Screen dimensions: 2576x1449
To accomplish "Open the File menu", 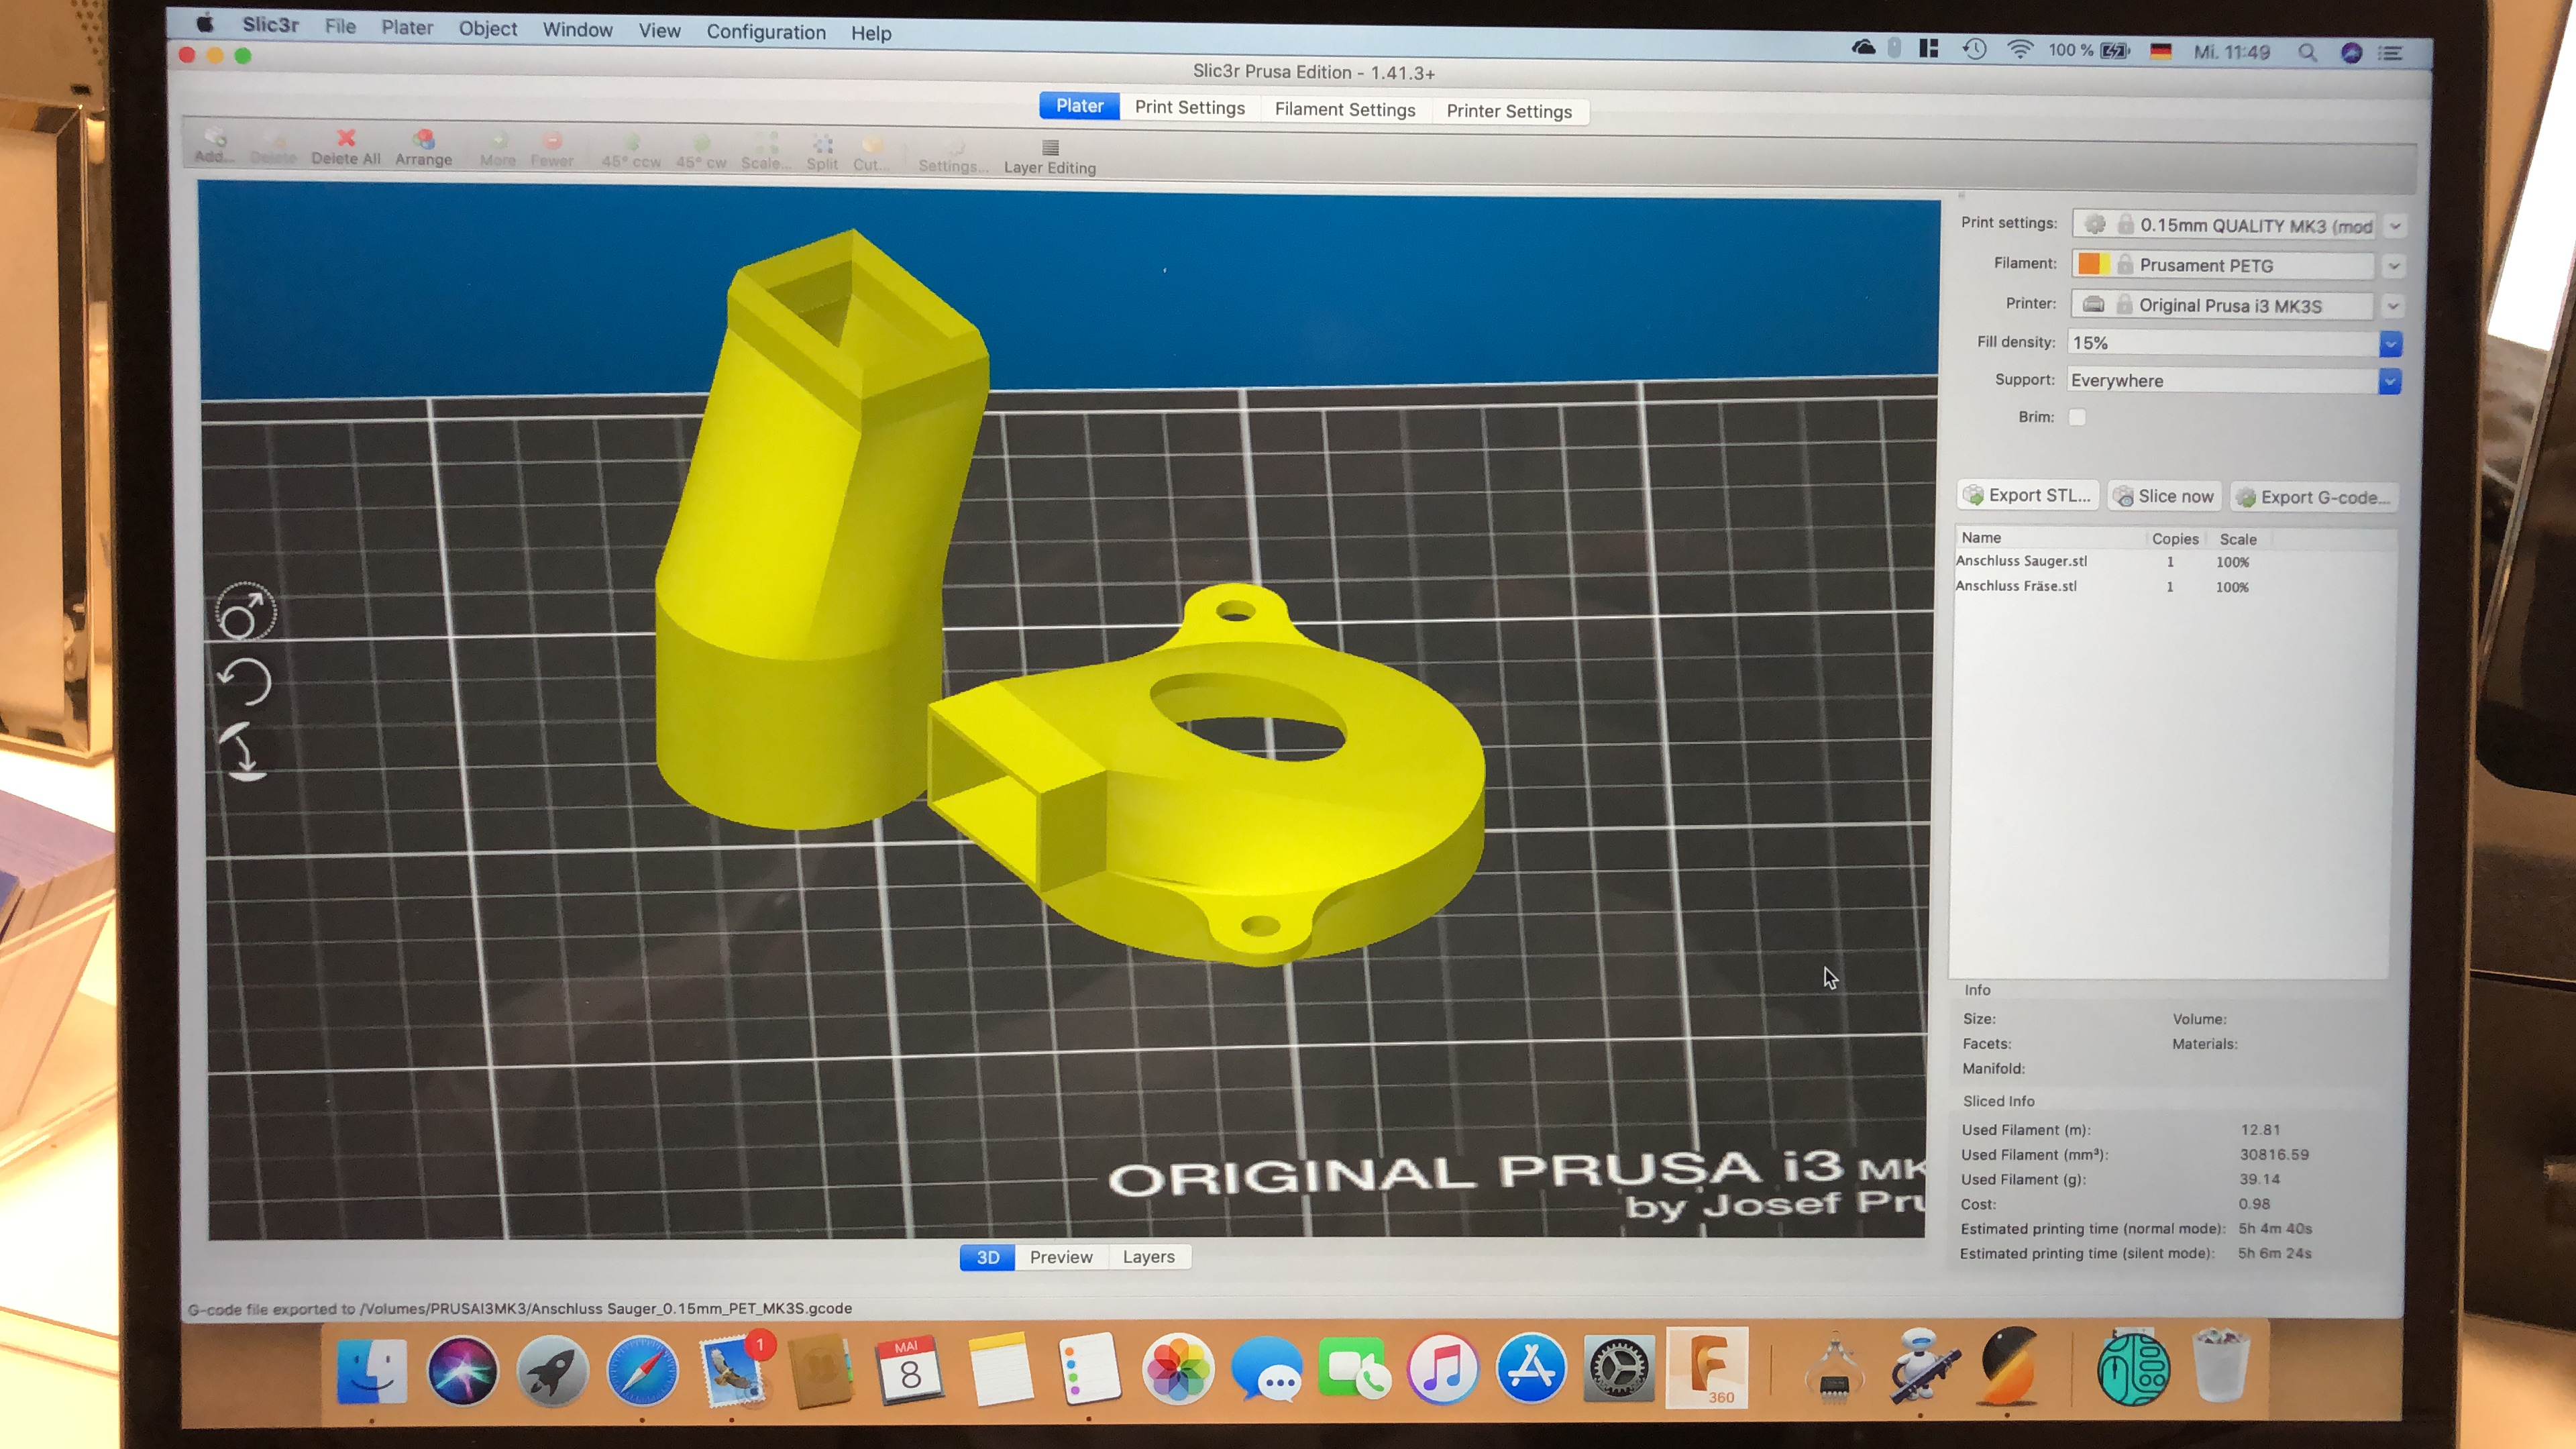I will 340,27.
